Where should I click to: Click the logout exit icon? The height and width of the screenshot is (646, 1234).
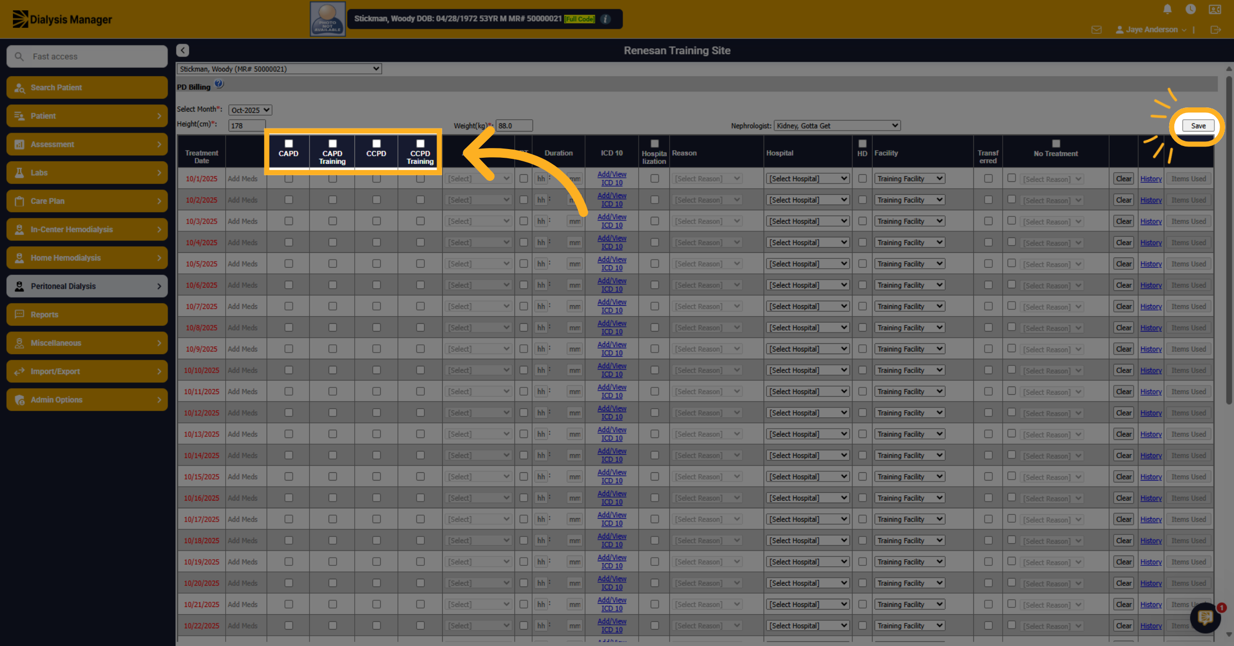pyautogui.click(x=1215, y=30)
